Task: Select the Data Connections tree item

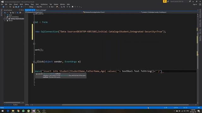Action: coord(14,17)
